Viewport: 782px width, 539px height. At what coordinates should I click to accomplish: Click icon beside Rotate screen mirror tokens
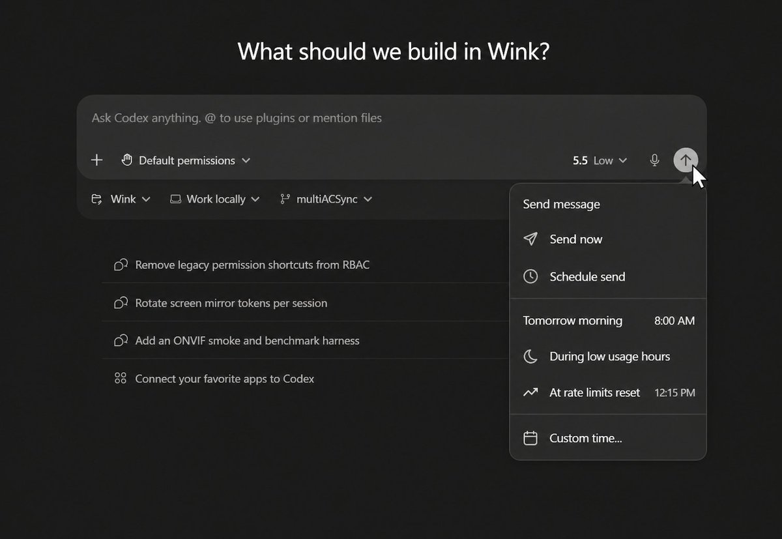coord(121,303)
